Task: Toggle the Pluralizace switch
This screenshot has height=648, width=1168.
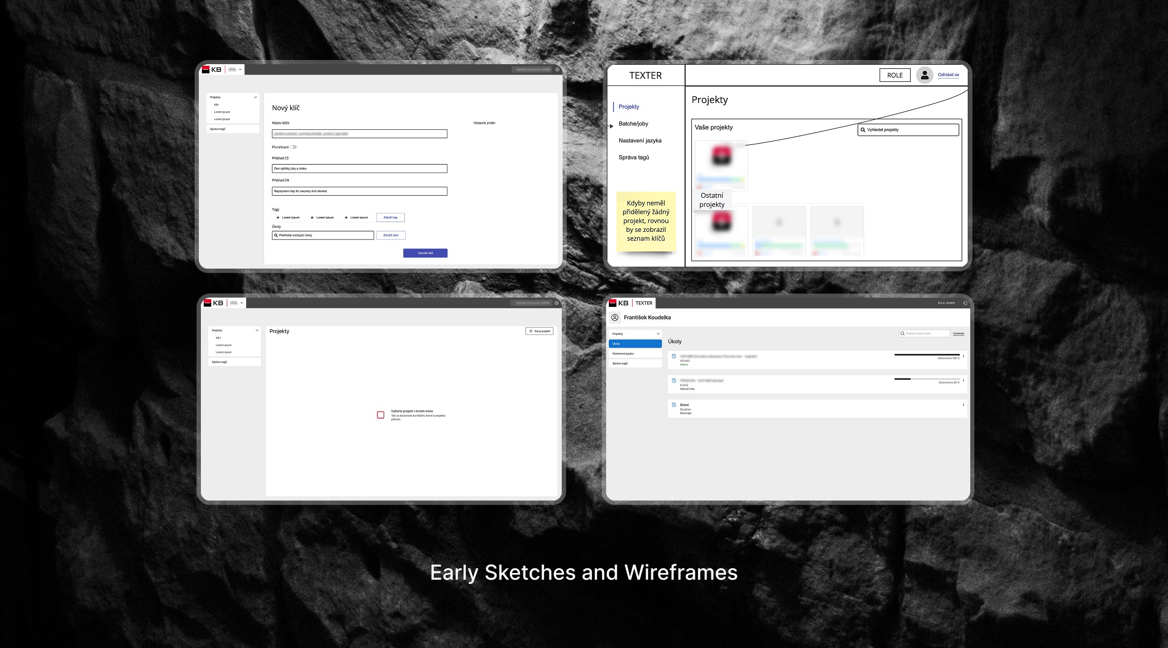Action: (293, 147)
